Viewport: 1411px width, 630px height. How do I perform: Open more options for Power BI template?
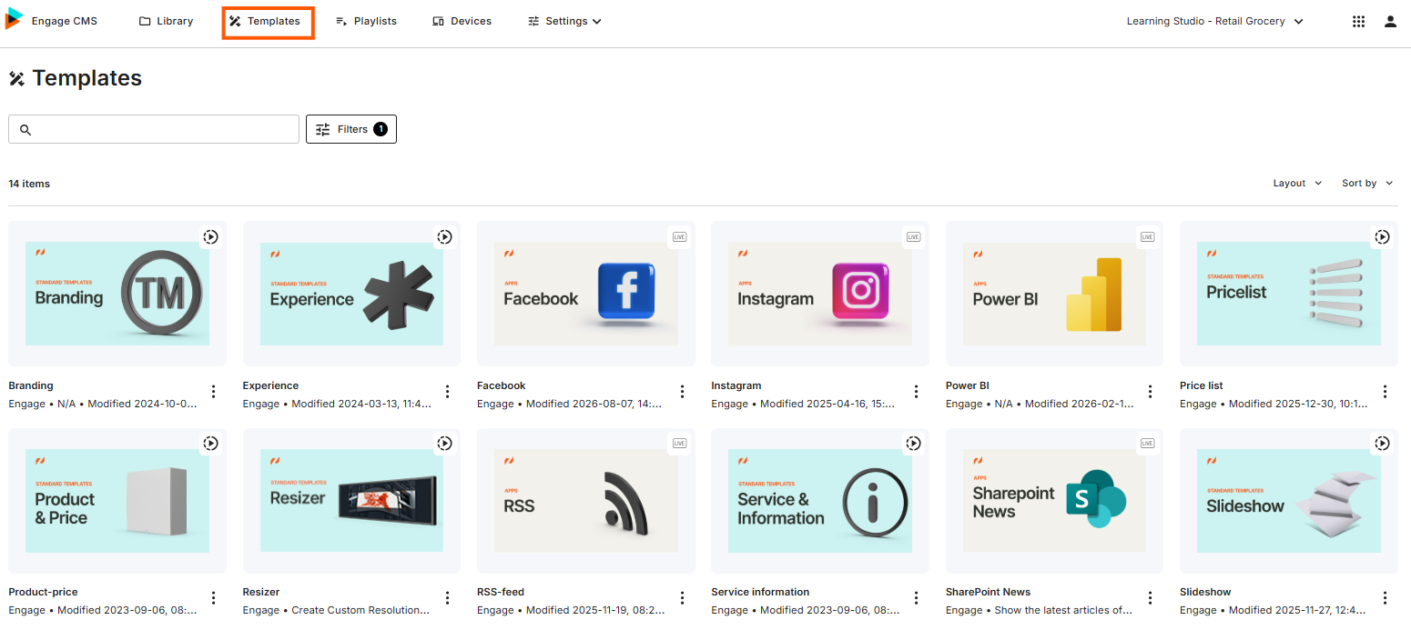point(1151,392)
